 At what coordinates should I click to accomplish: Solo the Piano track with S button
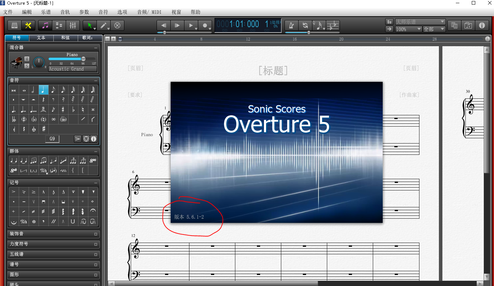pyautogui.click(x=27, y=65)
